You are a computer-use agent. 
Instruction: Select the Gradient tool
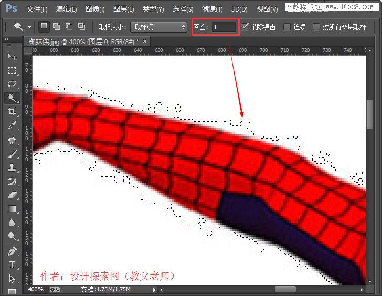pos(12,209)
